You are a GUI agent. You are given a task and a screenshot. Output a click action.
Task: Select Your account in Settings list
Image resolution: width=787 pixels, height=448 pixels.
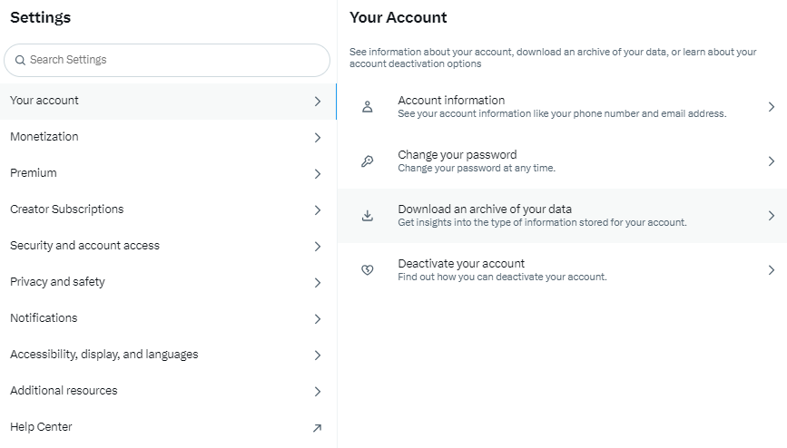[44, 101]
